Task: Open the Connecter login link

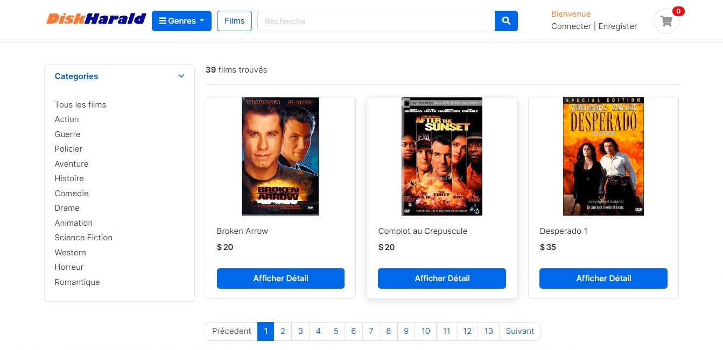Action: (571, 26)
